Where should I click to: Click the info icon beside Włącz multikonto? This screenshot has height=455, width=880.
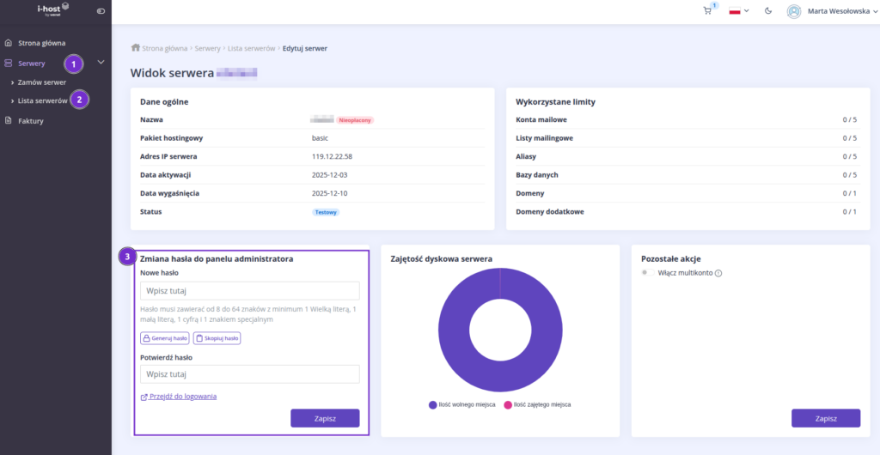point(718,273)
